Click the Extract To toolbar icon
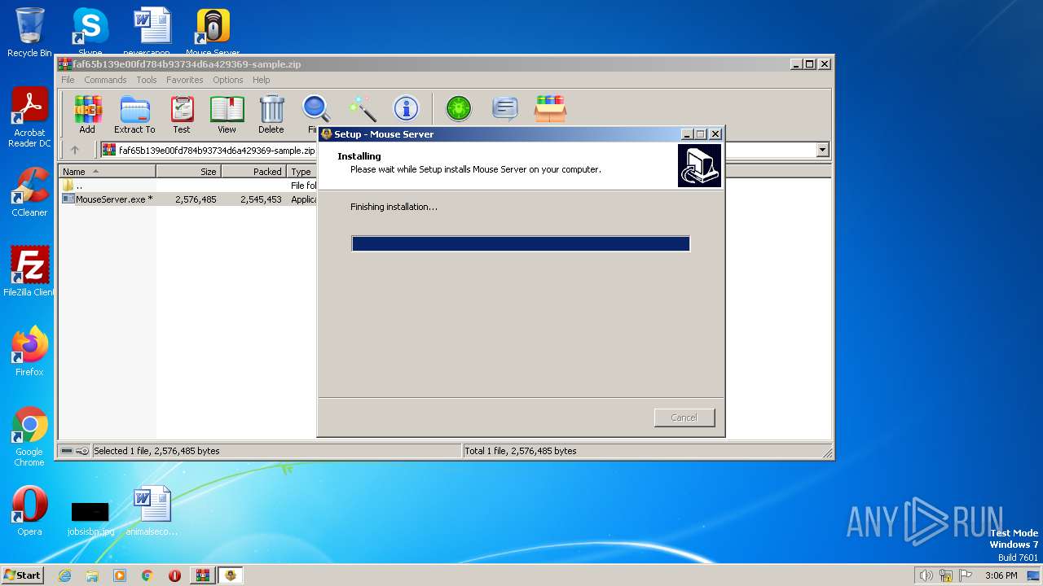 click(x=134, y=114)
